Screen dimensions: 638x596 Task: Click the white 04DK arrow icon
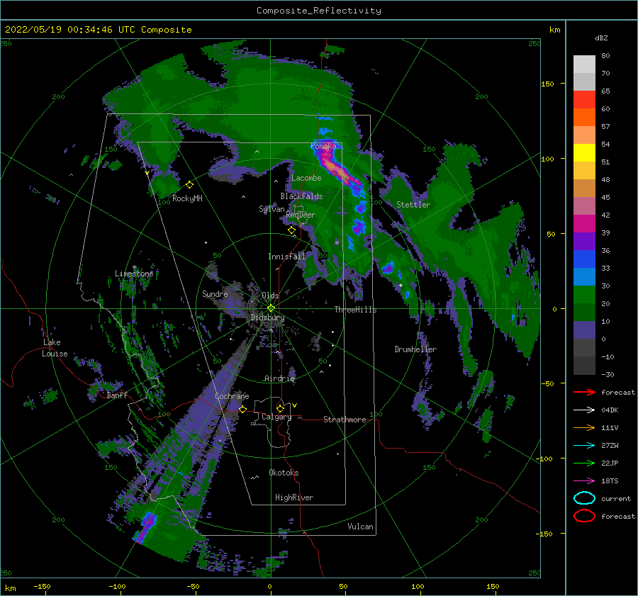pos(584,410)
